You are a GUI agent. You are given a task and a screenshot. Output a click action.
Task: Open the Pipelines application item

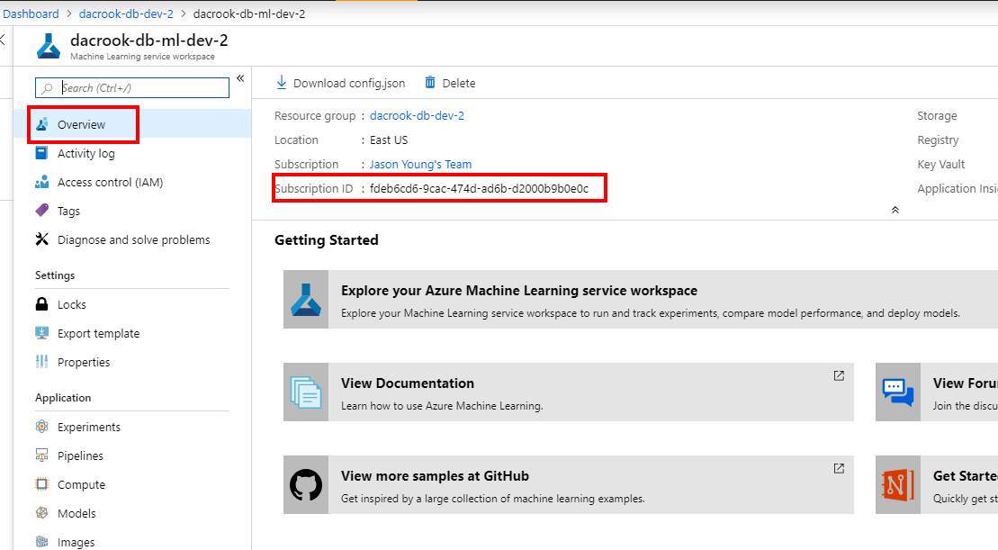click(132, 455)
